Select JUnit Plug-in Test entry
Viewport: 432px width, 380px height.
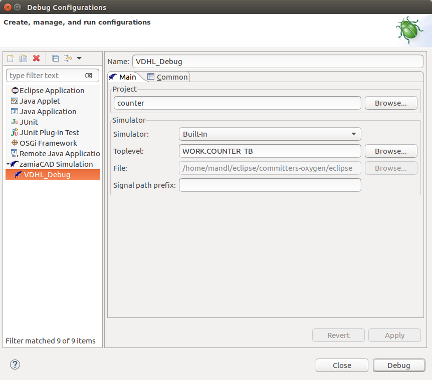point(49,133)
